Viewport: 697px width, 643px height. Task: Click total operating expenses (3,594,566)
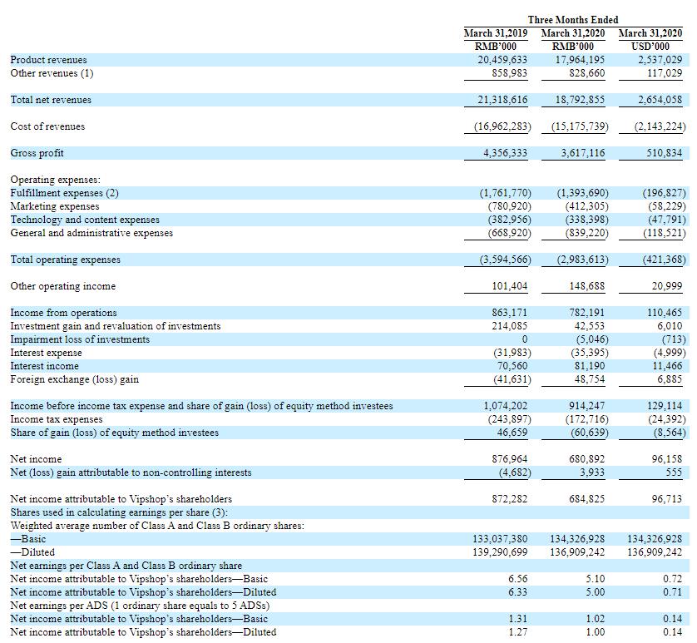505,260
